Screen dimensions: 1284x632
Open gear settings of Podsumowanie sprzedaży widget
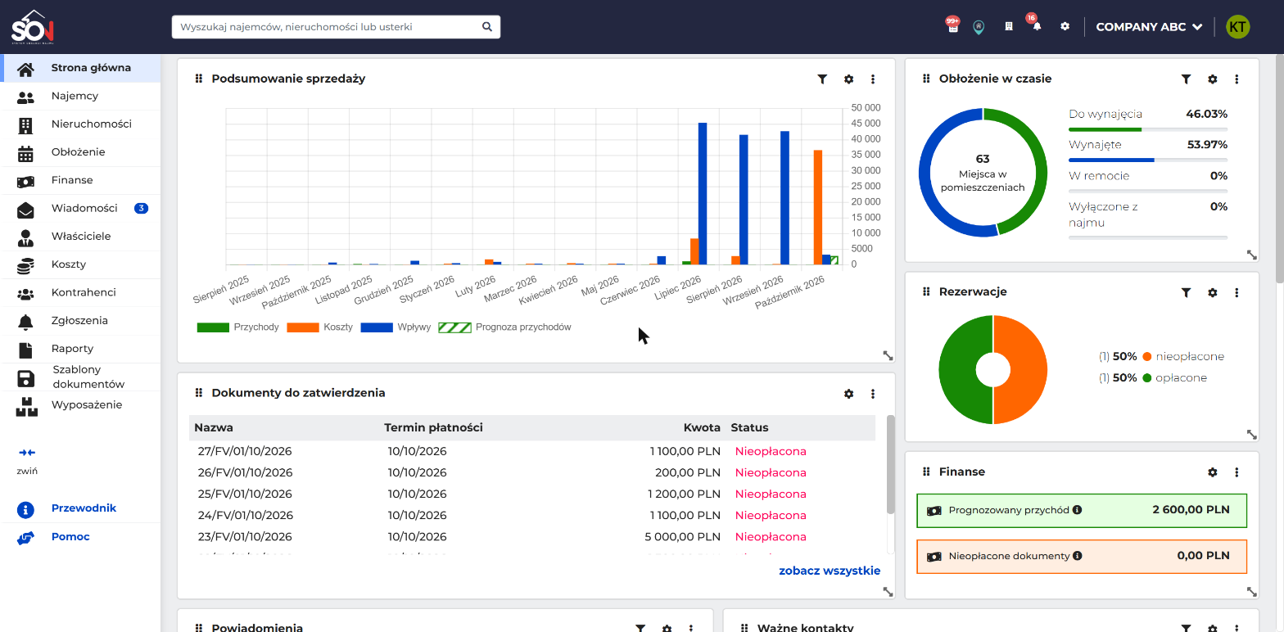848,79
